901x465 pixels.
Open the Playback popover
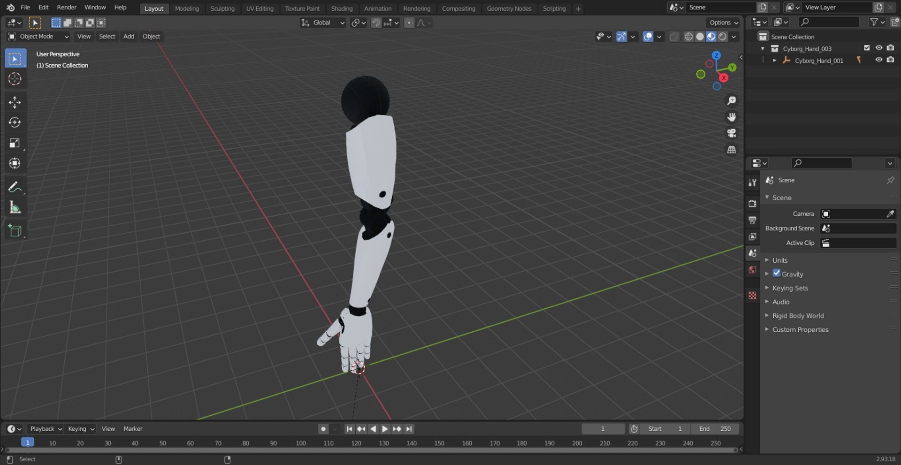pyautogui.click(x=46, y=429)
